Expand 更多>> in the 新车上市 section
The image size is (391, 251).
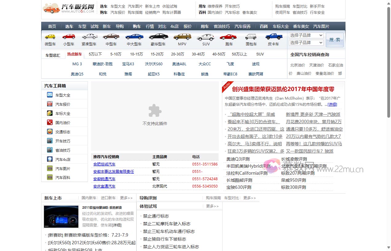[126, 198]
